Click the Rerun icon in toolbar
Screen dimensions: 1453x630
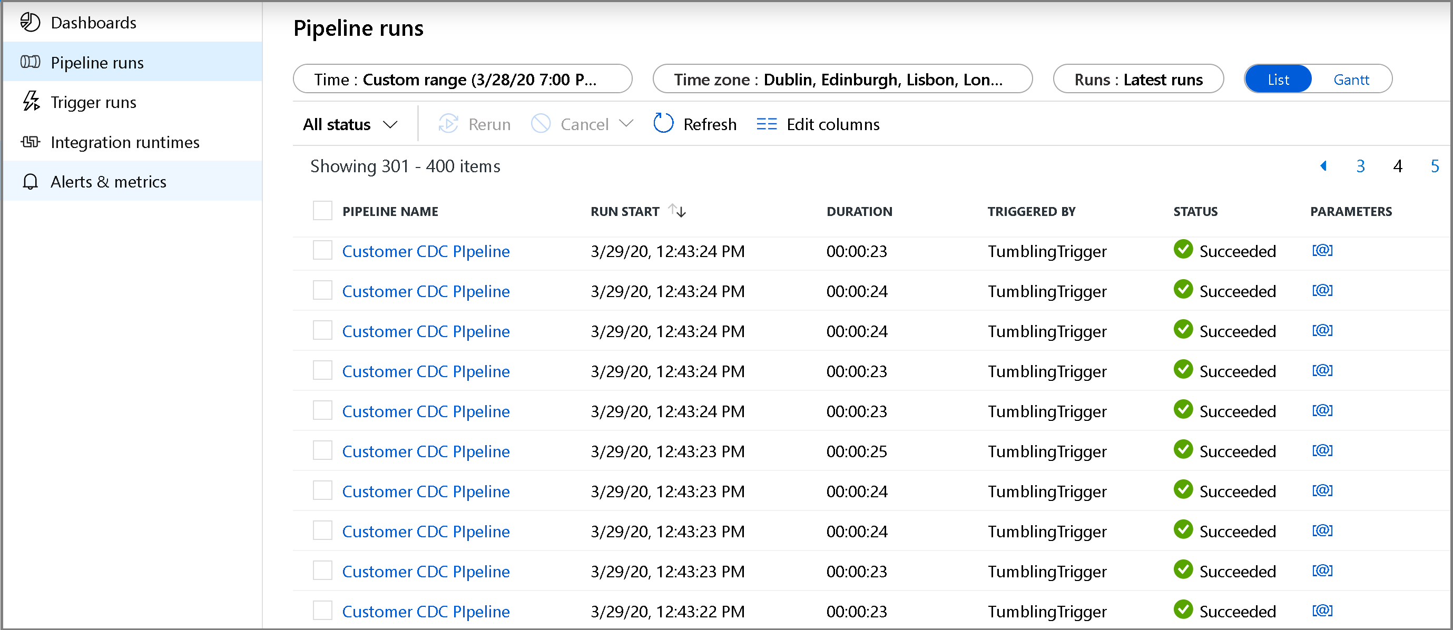(448, 123)
